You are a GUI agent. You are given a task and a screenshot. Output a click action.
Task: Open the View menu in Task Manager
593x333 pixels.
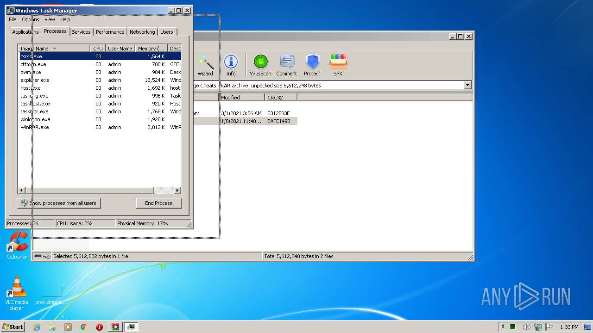pyautogui.click(x=50, y=19)
